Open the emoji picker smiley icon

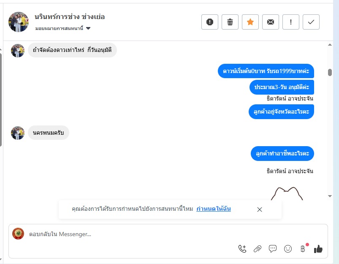click(288, 249)
